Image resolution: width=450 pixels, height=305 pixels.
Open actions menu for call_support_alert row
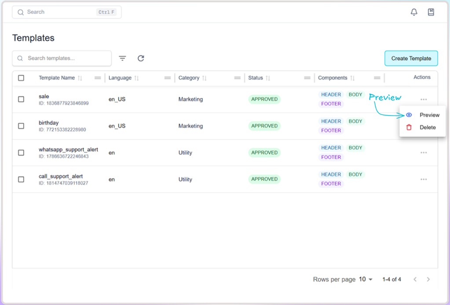pos(424,179)
